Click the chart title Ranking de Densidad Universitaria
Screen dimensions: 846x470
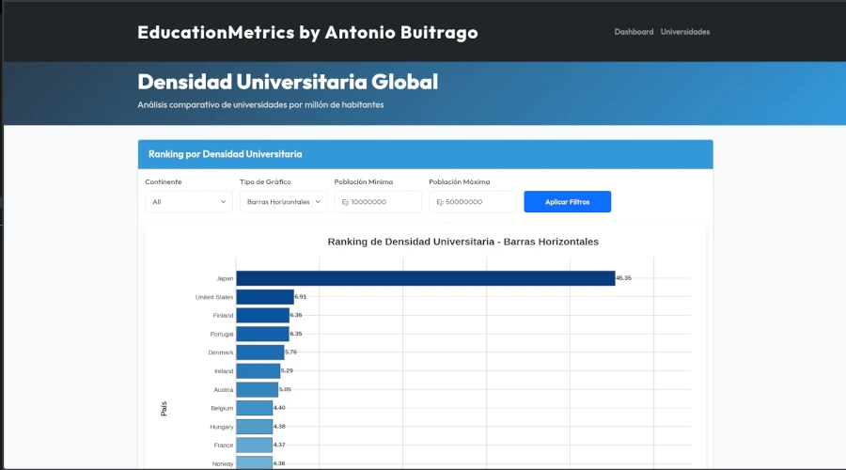pos(462,242)
